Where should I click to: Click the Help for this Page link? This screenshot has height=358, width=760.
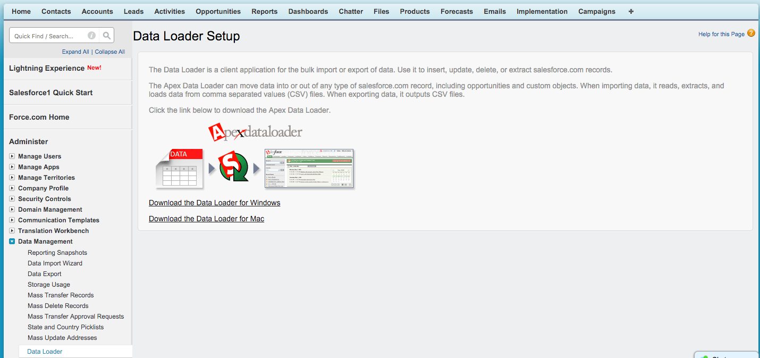pos(721,34)
